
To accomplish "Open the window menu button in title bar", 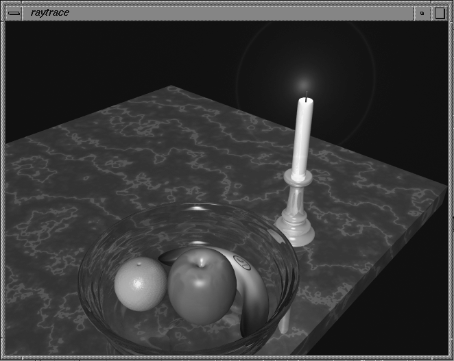I will click(13, 12).
